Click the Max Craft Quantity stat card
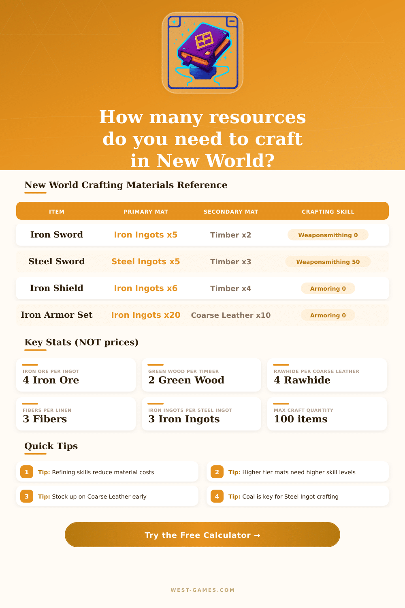 [327, 414]
